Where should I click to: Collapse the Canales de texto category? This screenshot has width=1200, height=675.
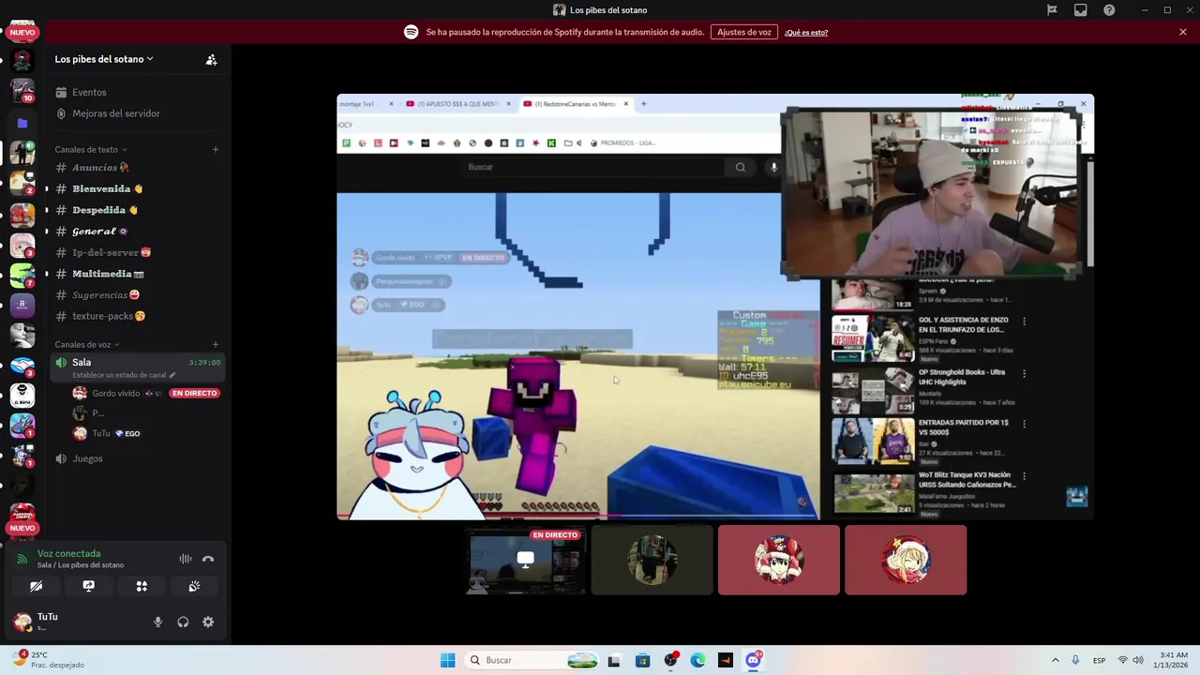90,149
